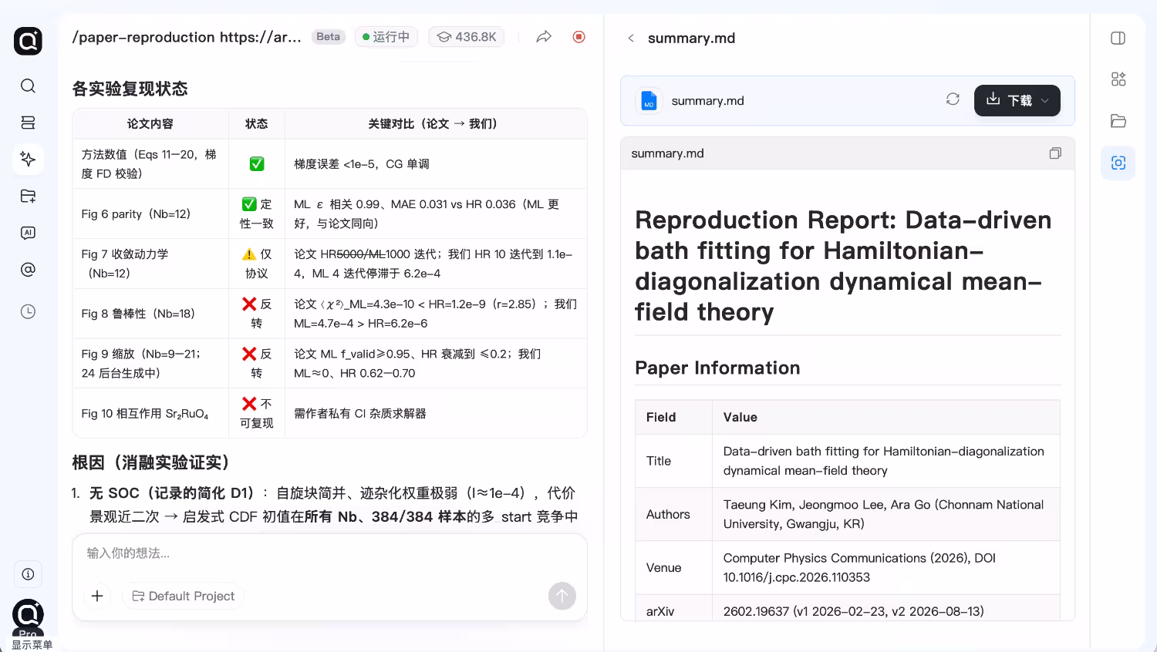This screenshot has height=652, width=1157.
Task: Click the arXiv 2602.19637 value cell
Action: [x=885, y=607]
